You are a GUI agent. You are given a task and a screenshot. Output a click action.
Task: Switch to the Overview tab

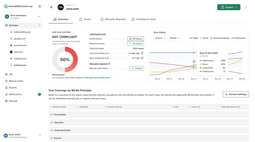61,19
